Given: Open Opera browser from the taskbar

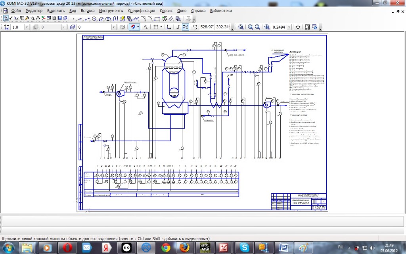Looking at the screenshot, I should pos(67,248).
